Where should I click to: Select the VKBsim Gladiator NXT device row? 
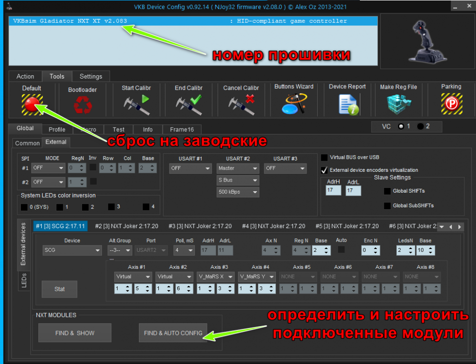click(193, 21)
